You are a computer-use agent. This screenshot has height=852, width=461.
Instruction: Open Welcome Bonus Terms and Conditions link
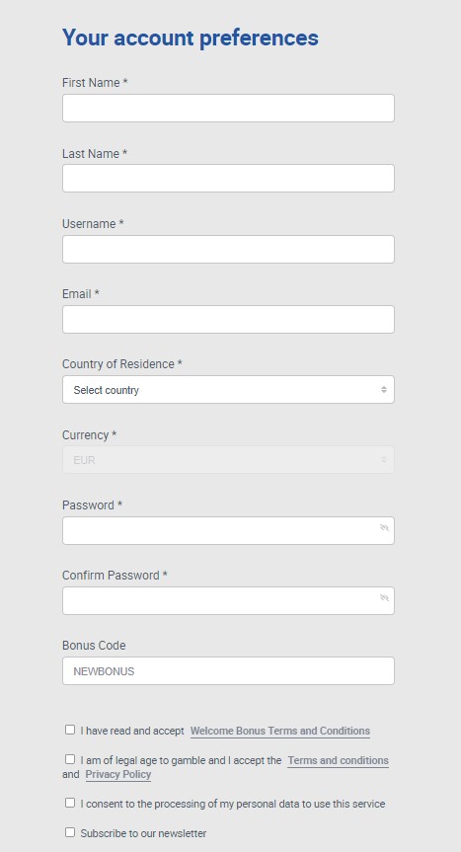click(x=280, y=731)
